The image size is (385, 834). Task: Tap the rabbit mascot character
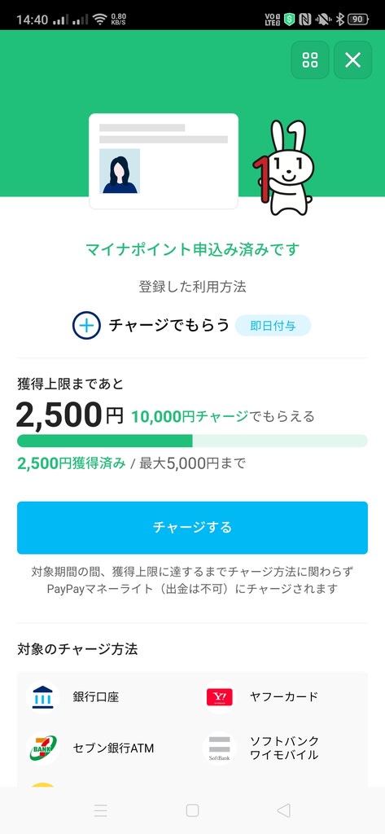tap(282, 168)
